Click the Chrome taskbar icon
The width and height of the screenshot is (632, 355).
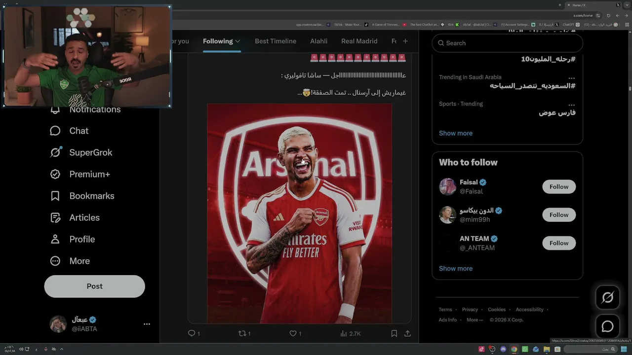point(514,349)
